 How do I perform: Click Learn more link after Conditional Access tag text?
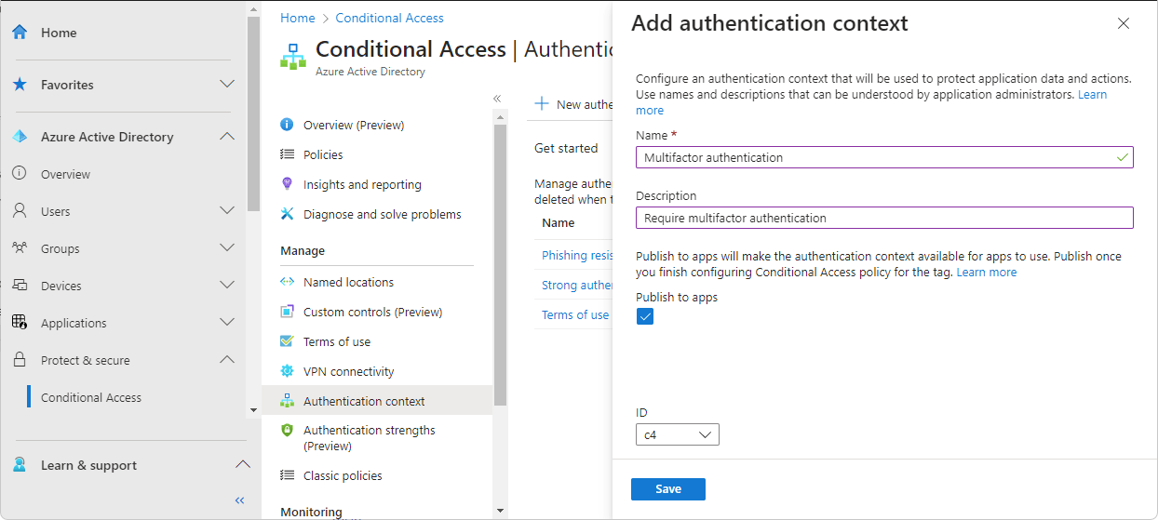(987, 273)
